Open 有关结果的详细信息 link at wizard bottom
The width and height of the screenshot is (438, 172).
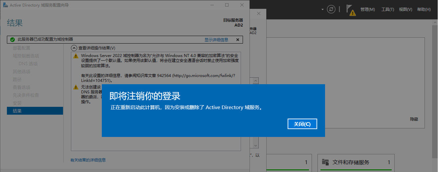(x=88, y=160)
